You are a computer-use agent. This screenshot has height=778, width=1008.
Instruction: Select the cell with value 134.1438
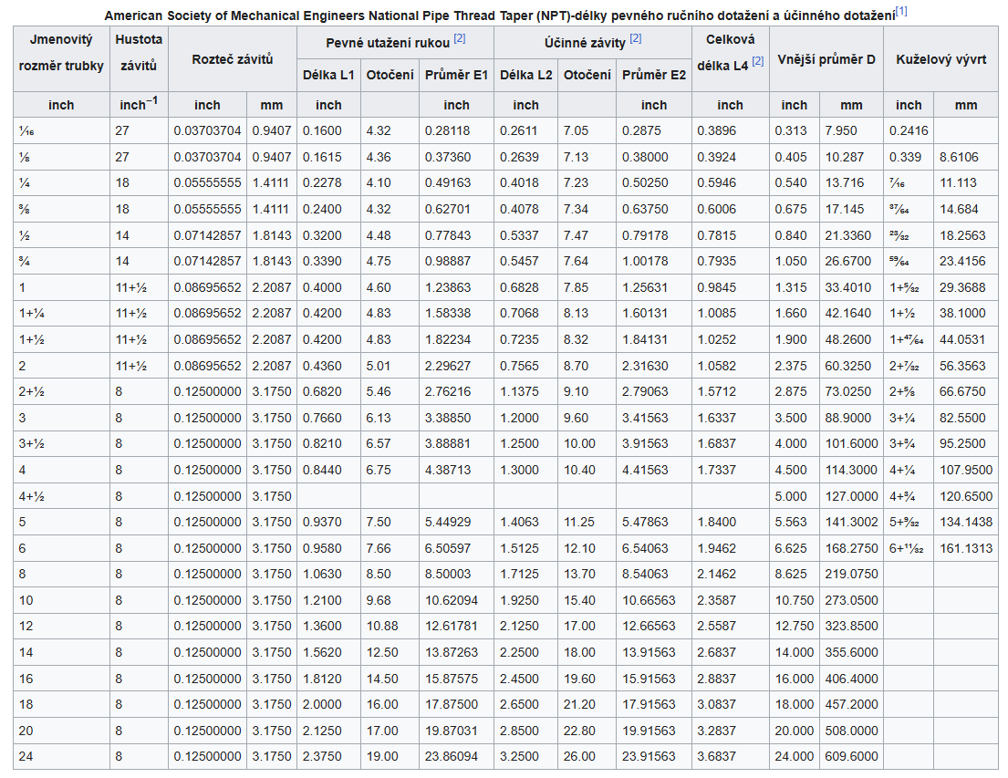[966, 522]
